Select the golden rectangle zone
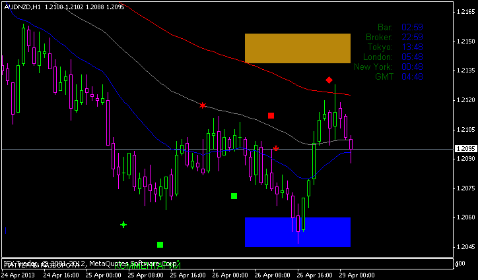Image resolution: width=478 pixels, height=280 pixels. click(x=297, y=48)
